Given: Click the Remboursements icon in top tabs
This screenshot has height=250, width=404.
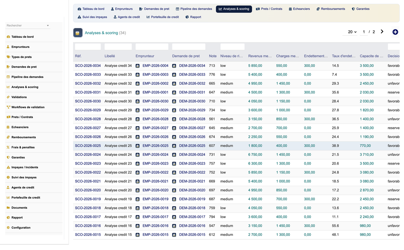Looking at the screenshot, I should (318, 9).
